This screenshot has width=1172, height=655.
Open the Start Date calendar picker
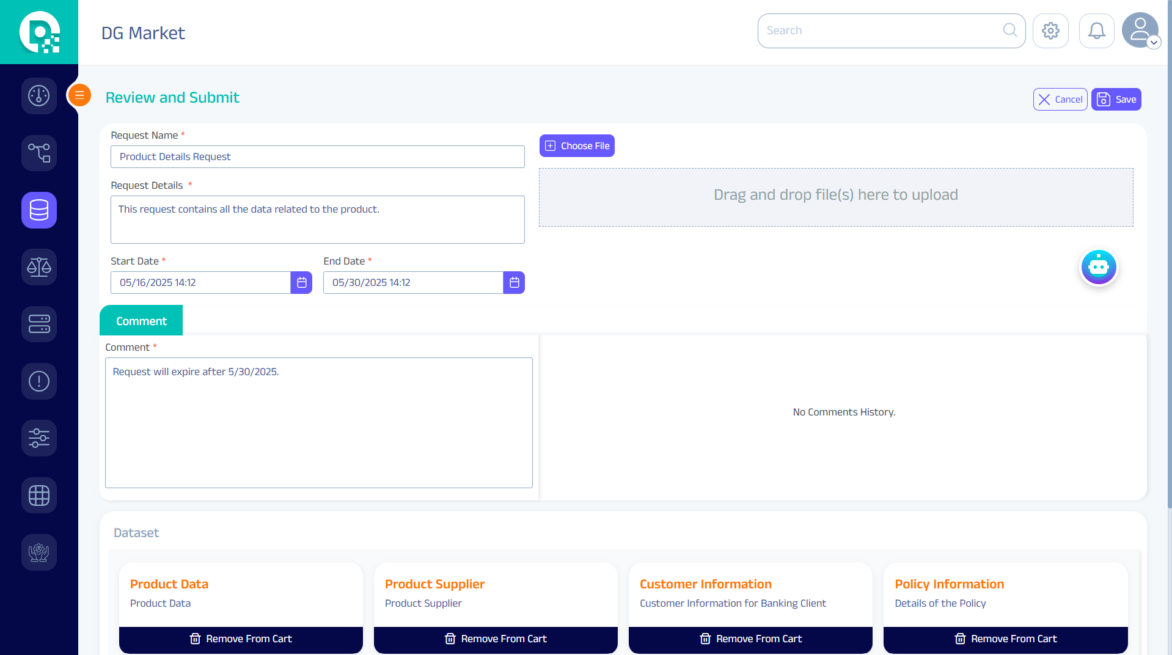[301, 283]
